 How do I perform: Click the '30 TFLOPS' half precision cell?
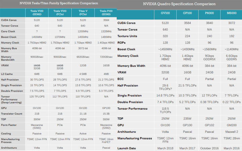[x=37, y=80]
